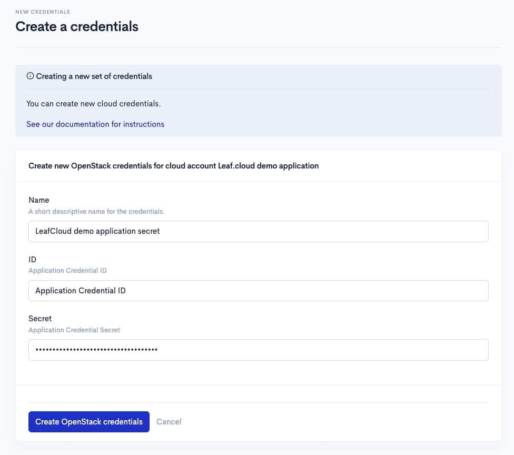This screenshot has width=514, height=455.
Task: Click the 'ID' field label
Action: click(x=32, y=259)
